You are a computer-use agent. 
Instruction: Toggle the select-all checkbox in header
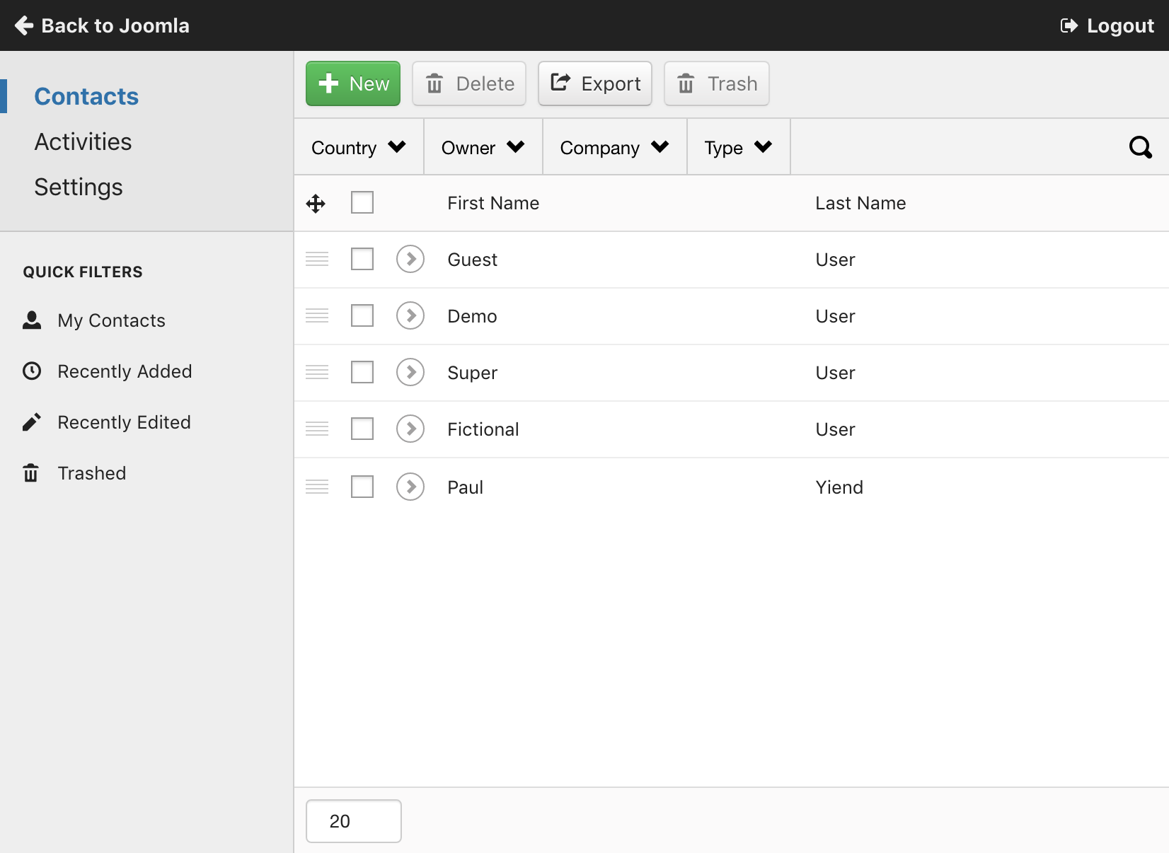tap(362, 203)
